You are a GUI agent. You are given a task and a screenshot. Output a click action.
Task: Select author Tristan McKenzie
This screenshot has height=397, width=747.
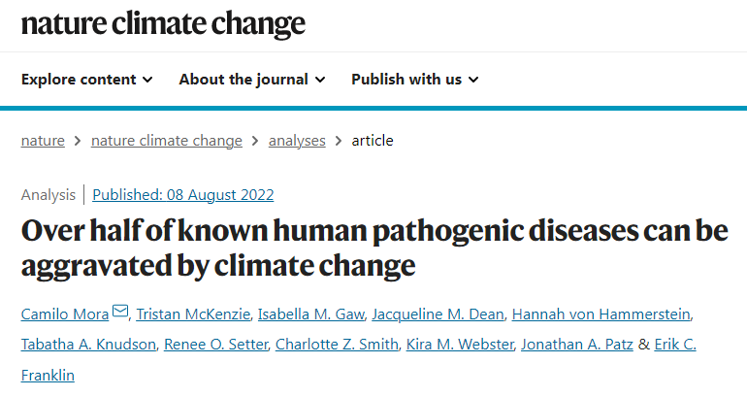193,314
